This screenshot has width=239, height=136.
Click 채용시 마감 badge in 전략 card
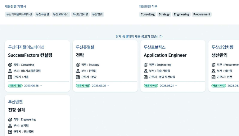[83, 86]
